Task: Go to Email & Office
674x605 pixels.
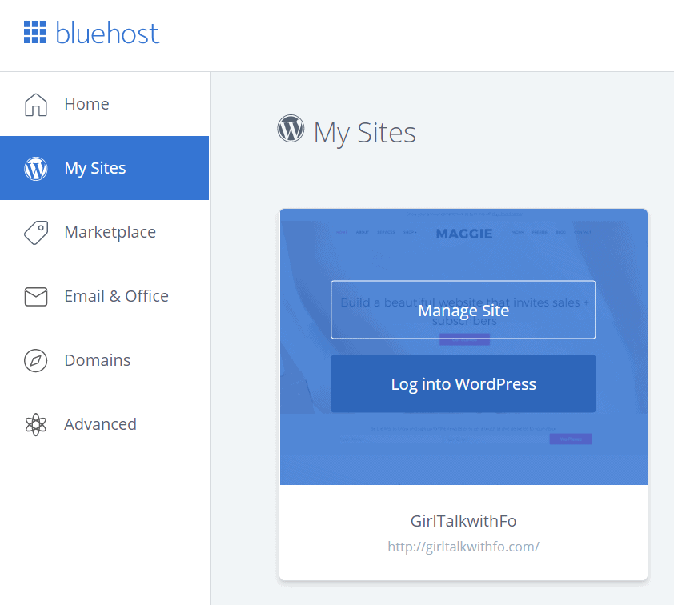Action: 104,296
